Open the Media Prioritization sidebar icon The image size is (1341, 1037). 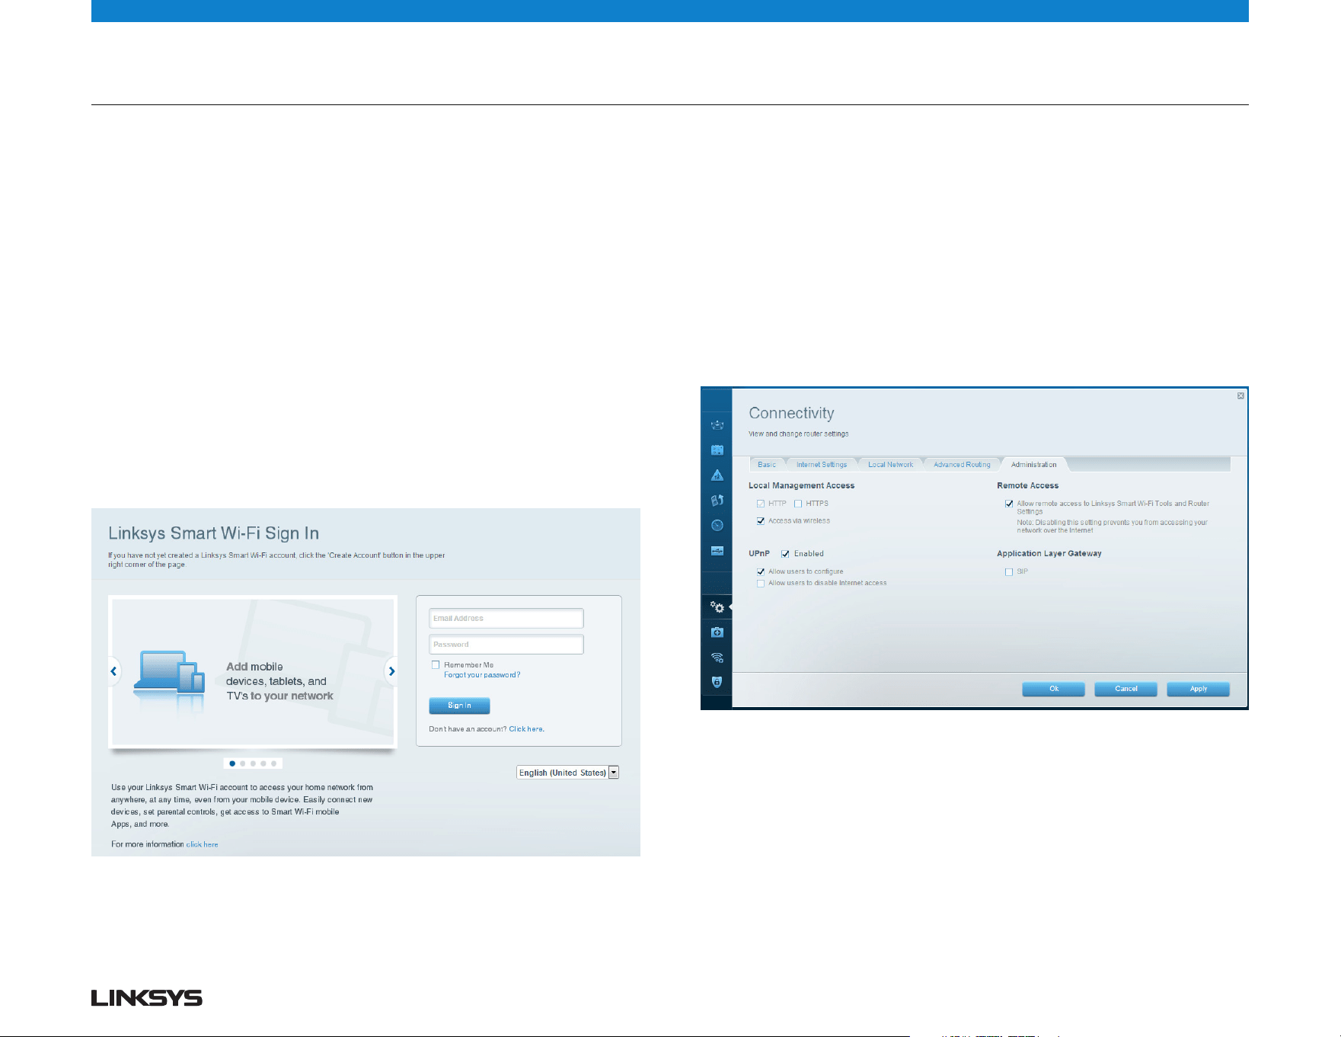(x=717, y=501)
